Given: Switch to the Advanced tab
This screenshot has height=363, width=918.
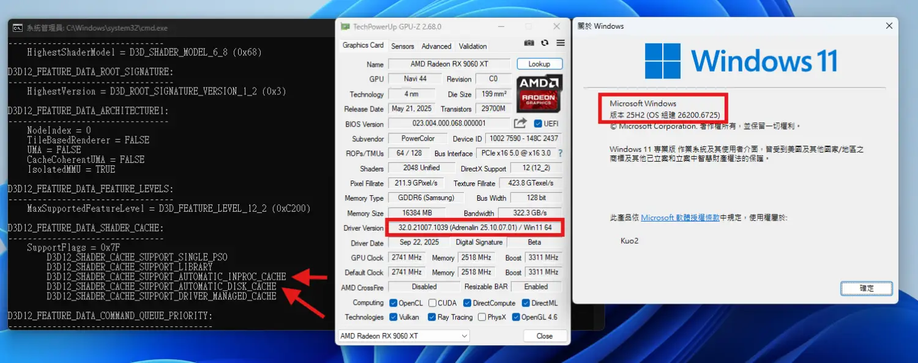Looking at the screenshot, I should coord(436,46).
